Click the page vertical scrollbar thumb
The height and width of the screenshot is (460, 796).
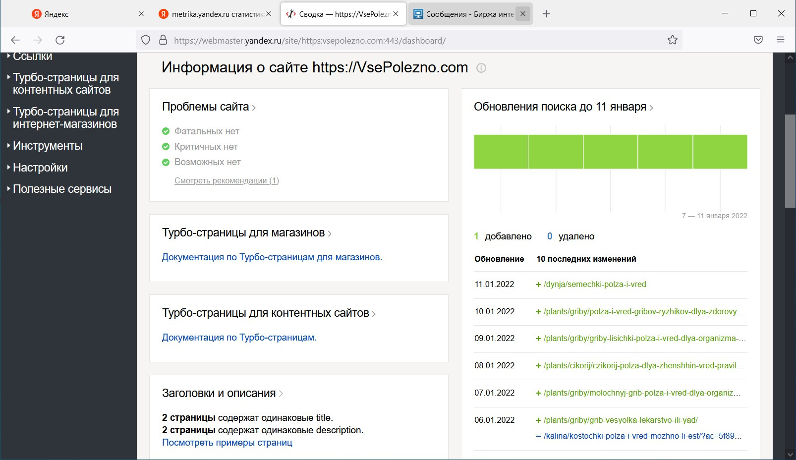[x=790, y=161]
